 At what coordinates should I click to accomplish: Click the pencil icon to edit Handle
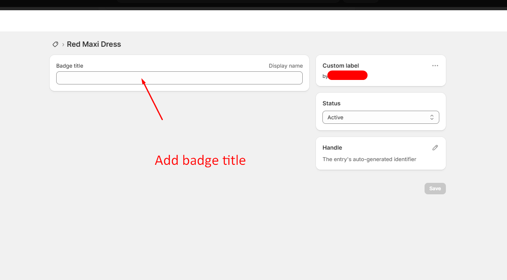435,148
